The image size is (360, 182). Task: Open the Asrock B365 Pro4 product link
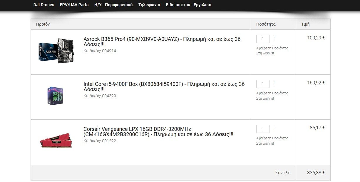[x=162, y=42]
